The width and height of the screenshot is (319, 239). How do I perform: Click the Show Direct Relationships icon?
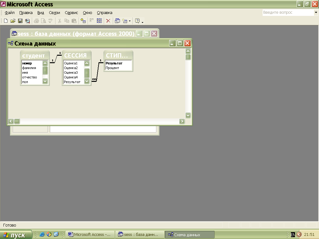click(92, 21)
